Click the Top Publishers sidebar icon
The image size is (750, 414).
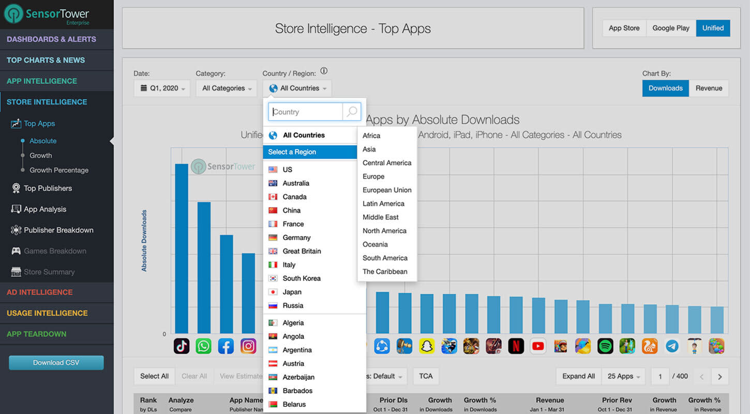coord(15,188)
